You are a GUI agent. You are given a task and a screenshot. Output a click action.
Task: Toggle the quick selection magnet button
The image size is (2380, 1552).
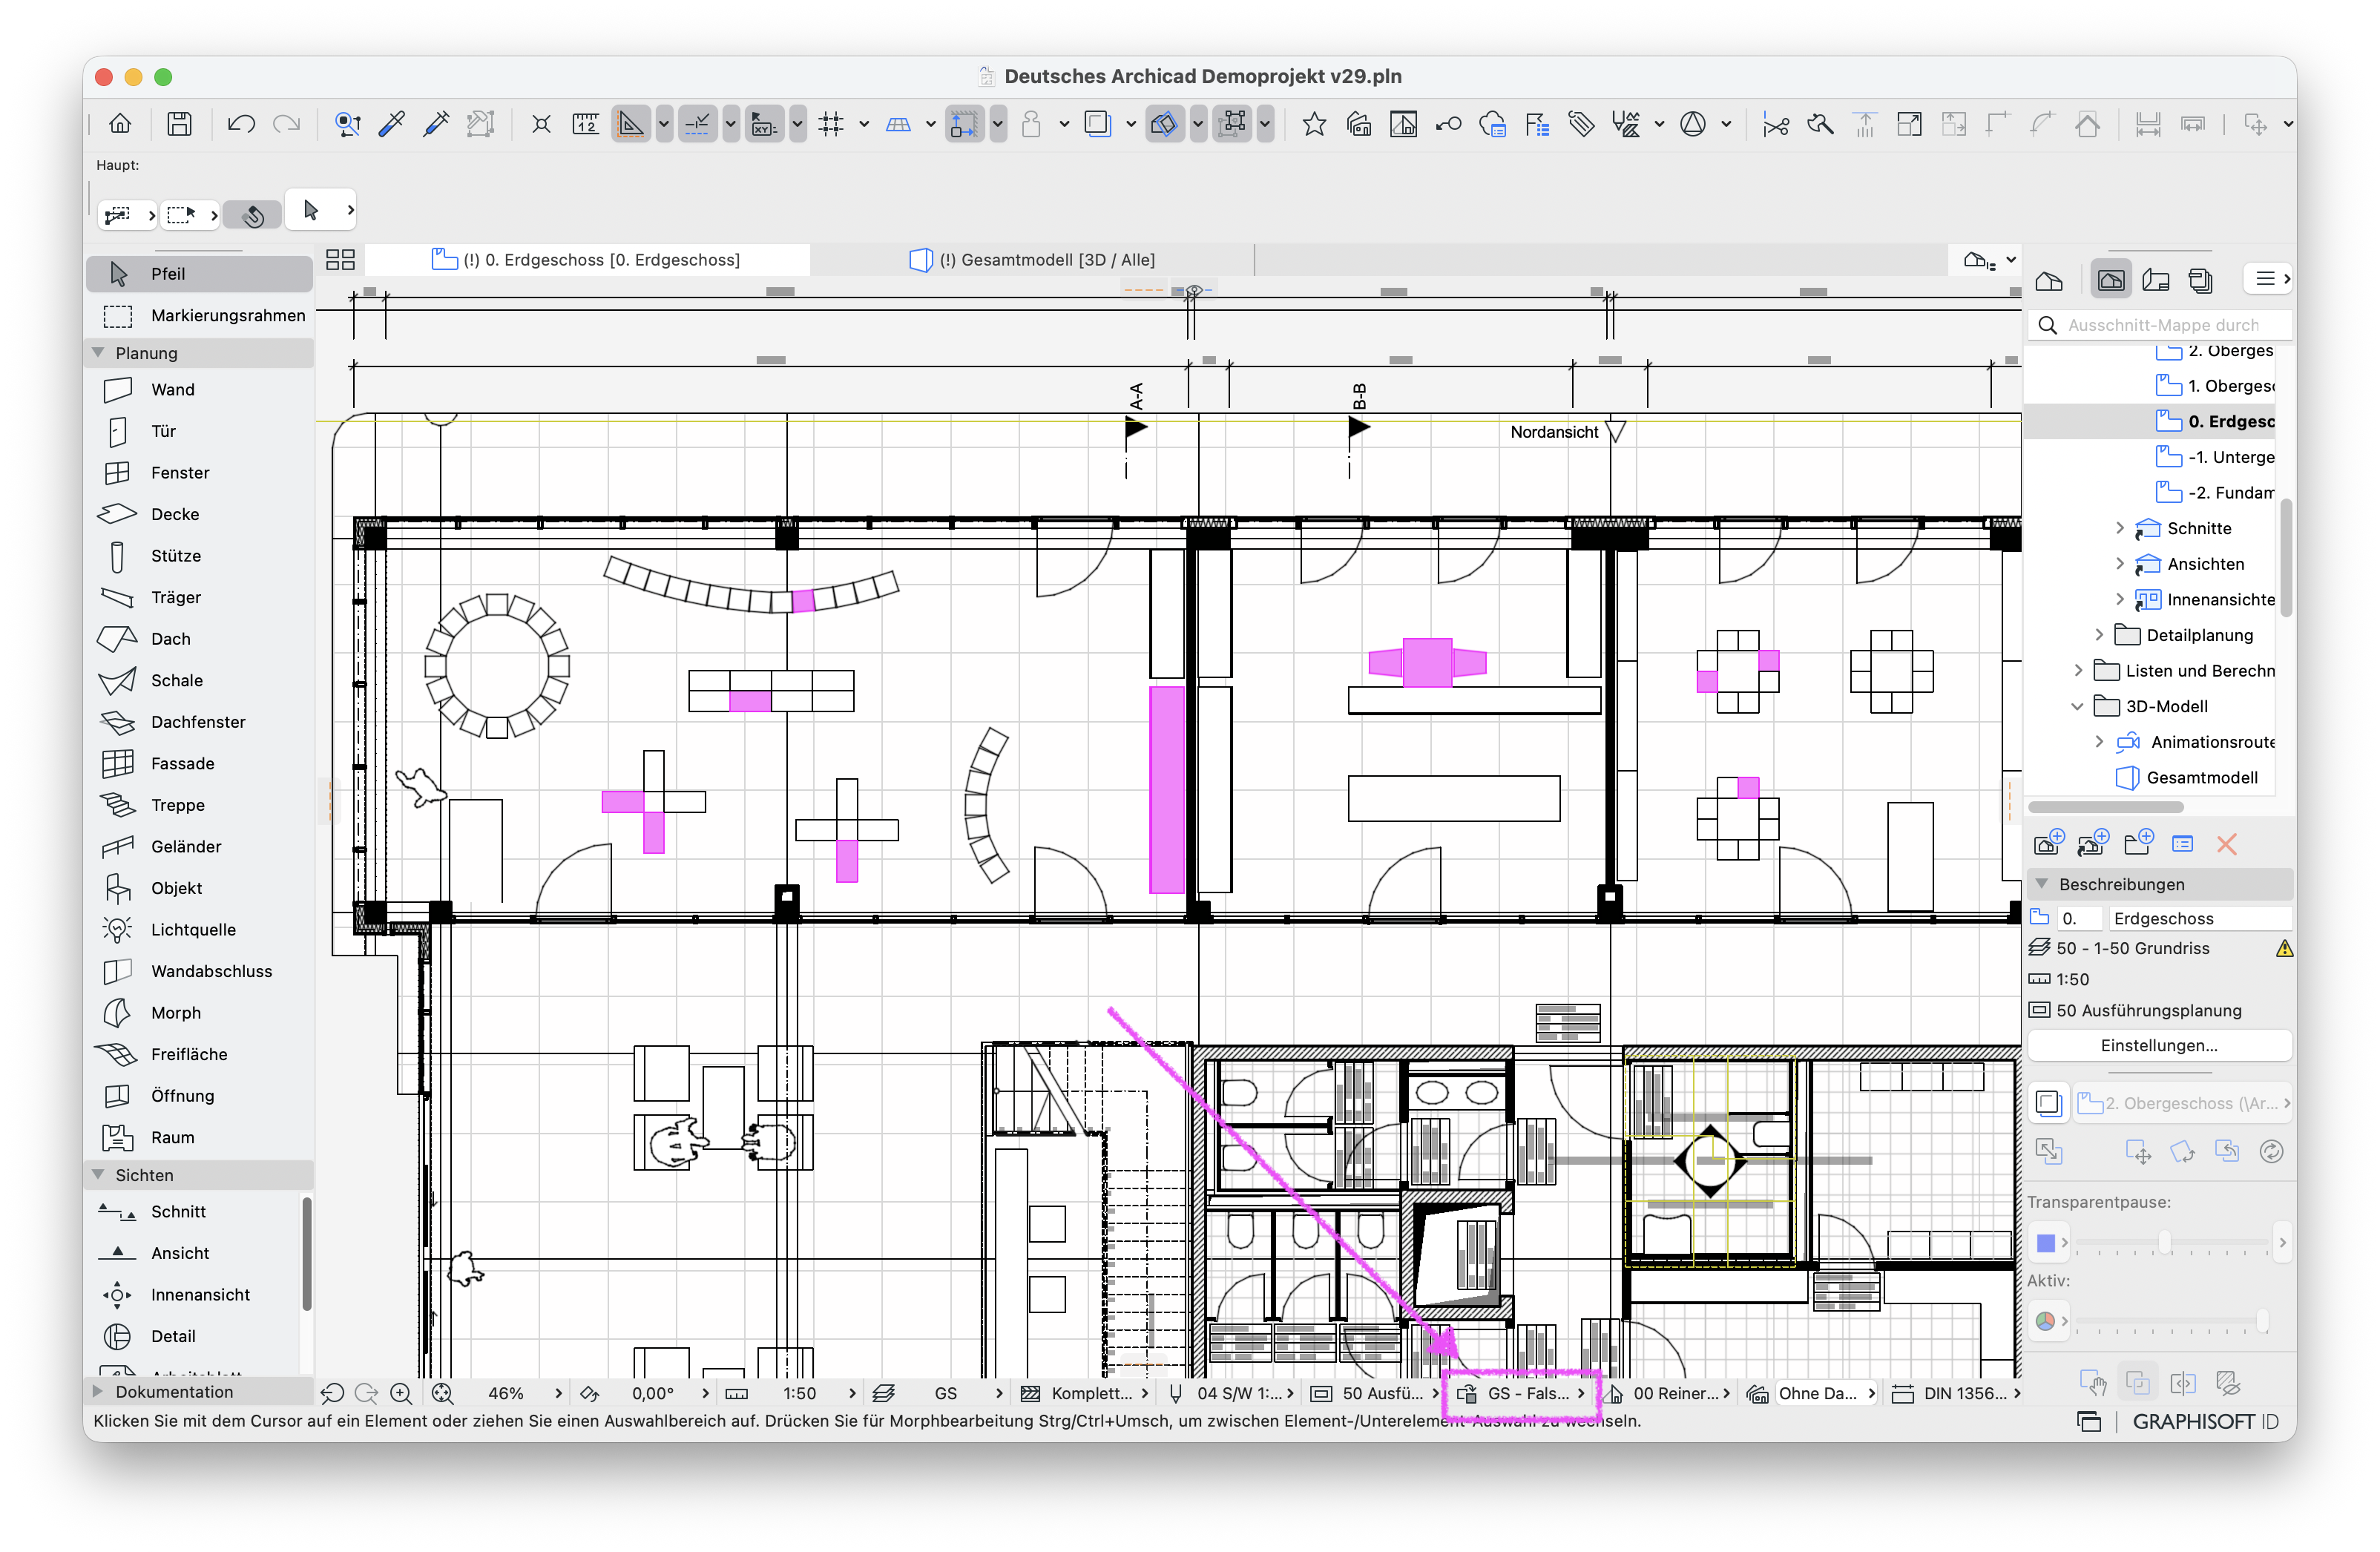point(252,215)
